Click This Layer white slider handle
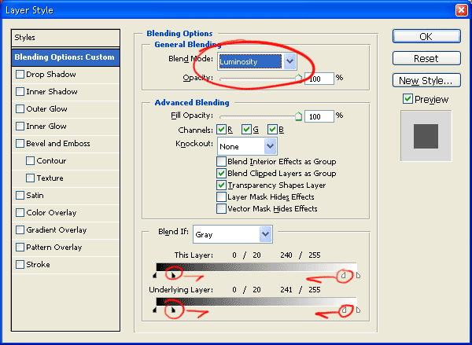This screenshot has height=345, width=472. [x=343, y=274]
